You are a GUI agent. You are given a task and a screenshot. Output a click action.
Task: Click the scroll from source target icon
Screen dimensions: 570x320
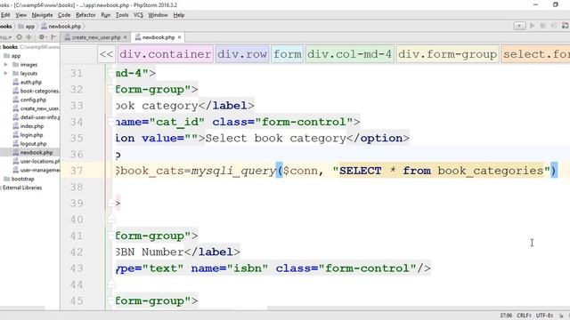[x=20, y=37]
